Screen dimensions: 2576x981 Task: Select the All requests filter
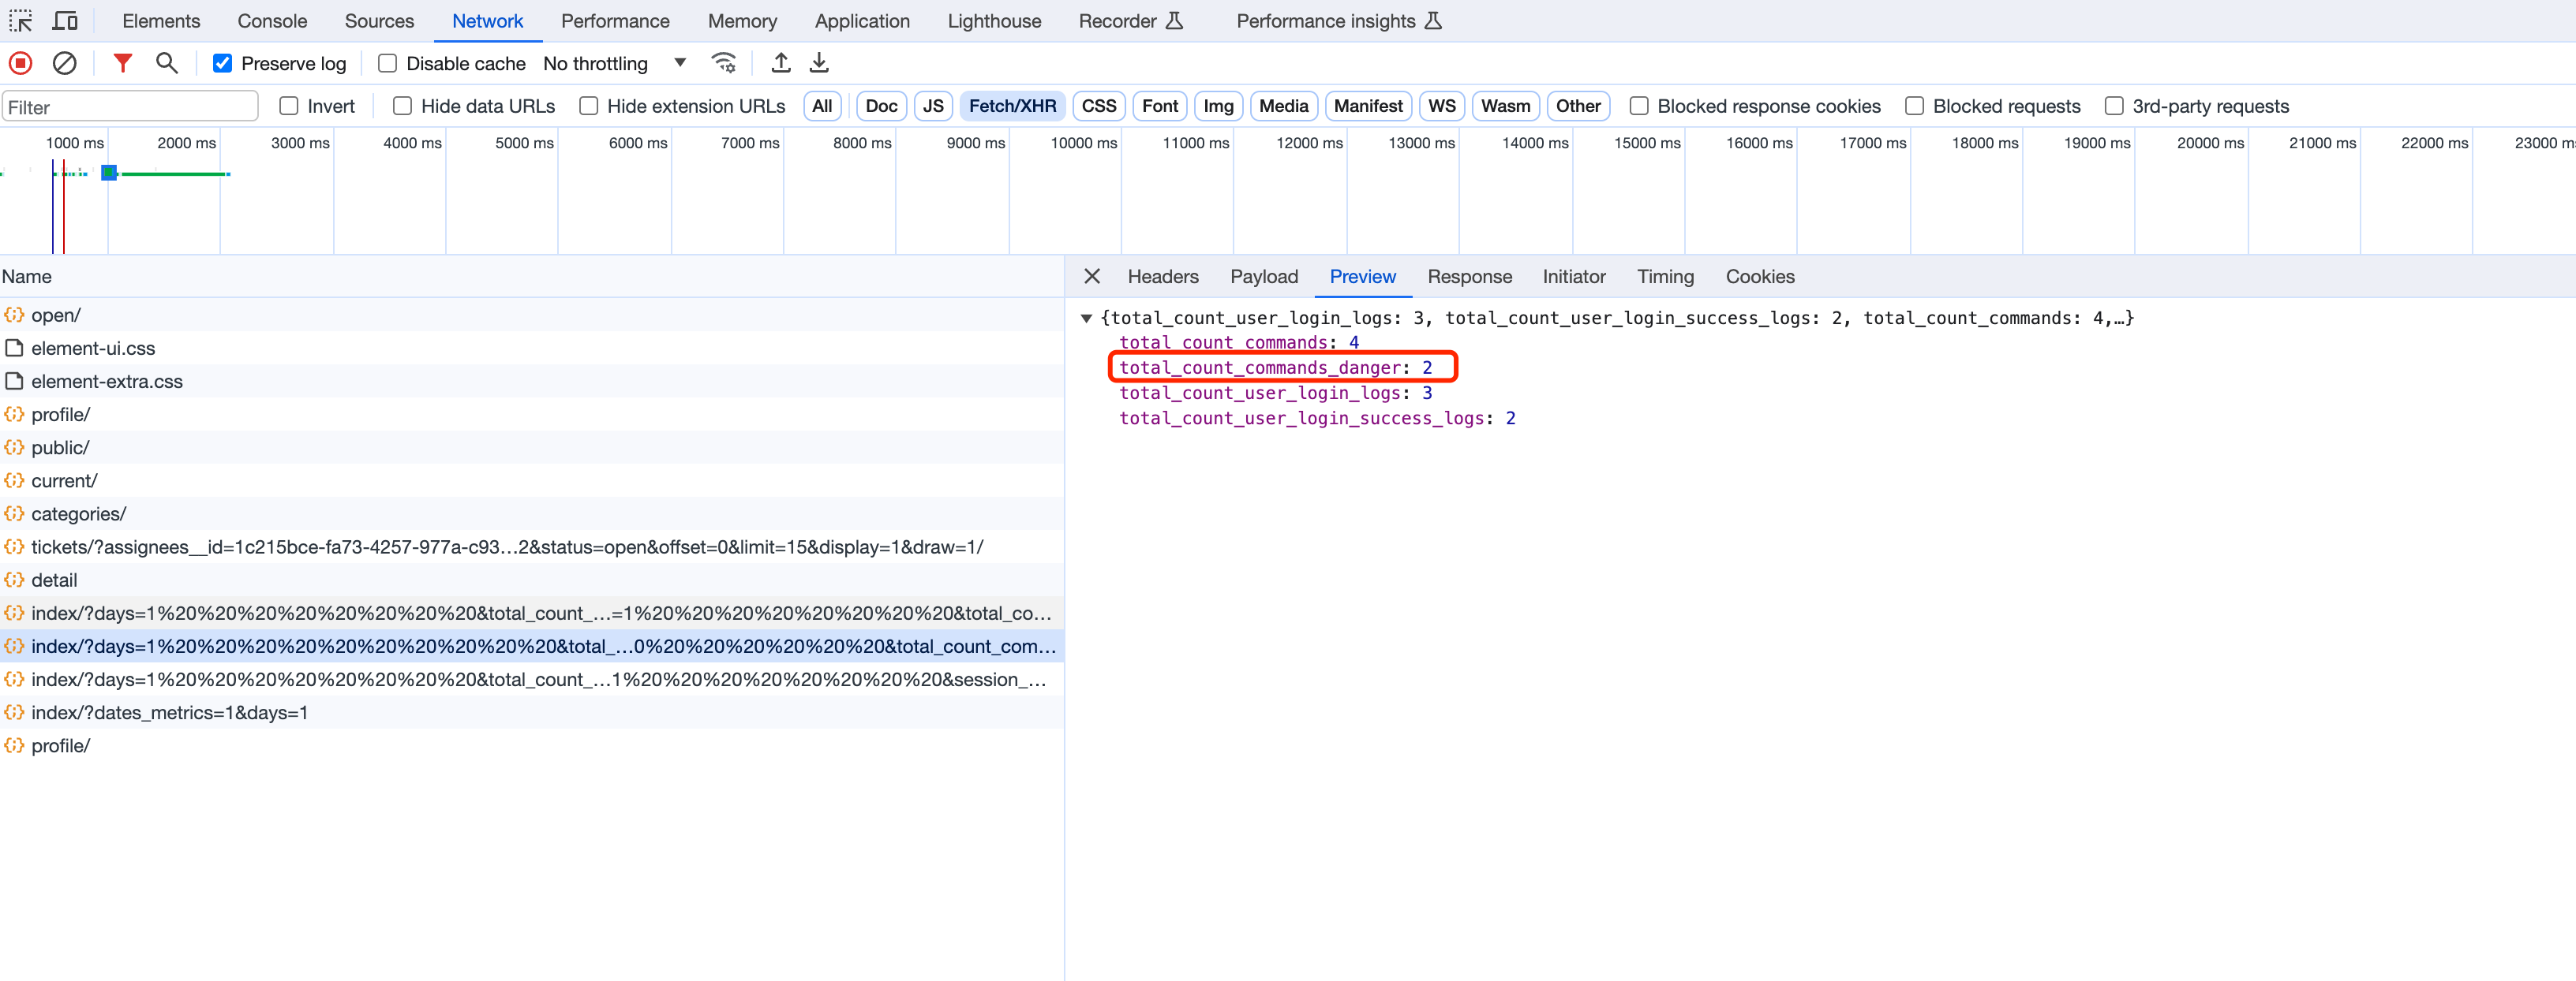pyautogui.click(x=822, y=106)
